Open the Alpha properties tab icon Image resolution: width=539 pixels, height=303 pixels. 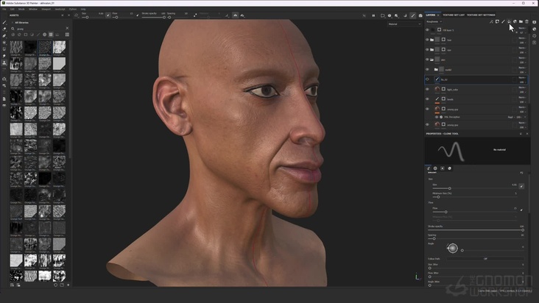435,168
